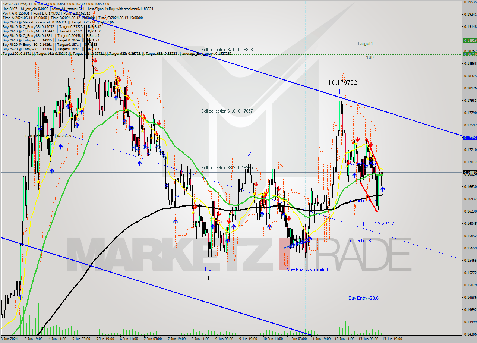The image size is (477, 343).
Task: Click the blue 'correction 87.5' label
Action: point(363,241)
